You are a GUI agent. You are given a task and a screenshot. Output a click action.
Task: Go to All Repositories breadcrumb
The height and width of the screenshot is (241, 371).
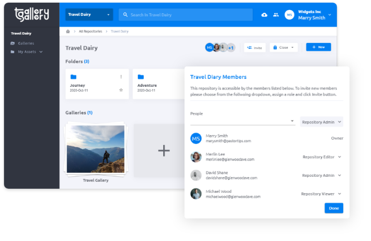[x=90, y=32]
